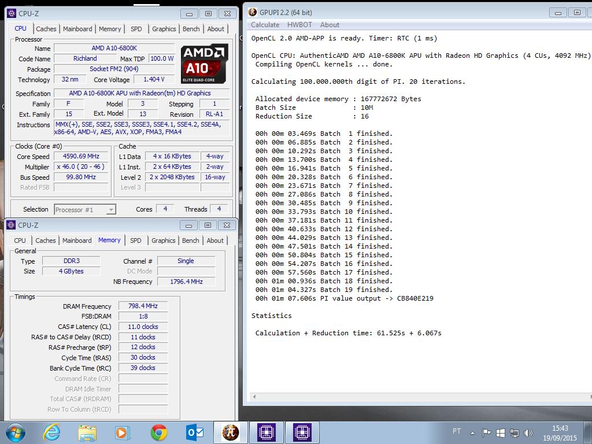Click the memory Type field DDR3
This screenshot has width=592, height=444.
click(x=71, y=261)
